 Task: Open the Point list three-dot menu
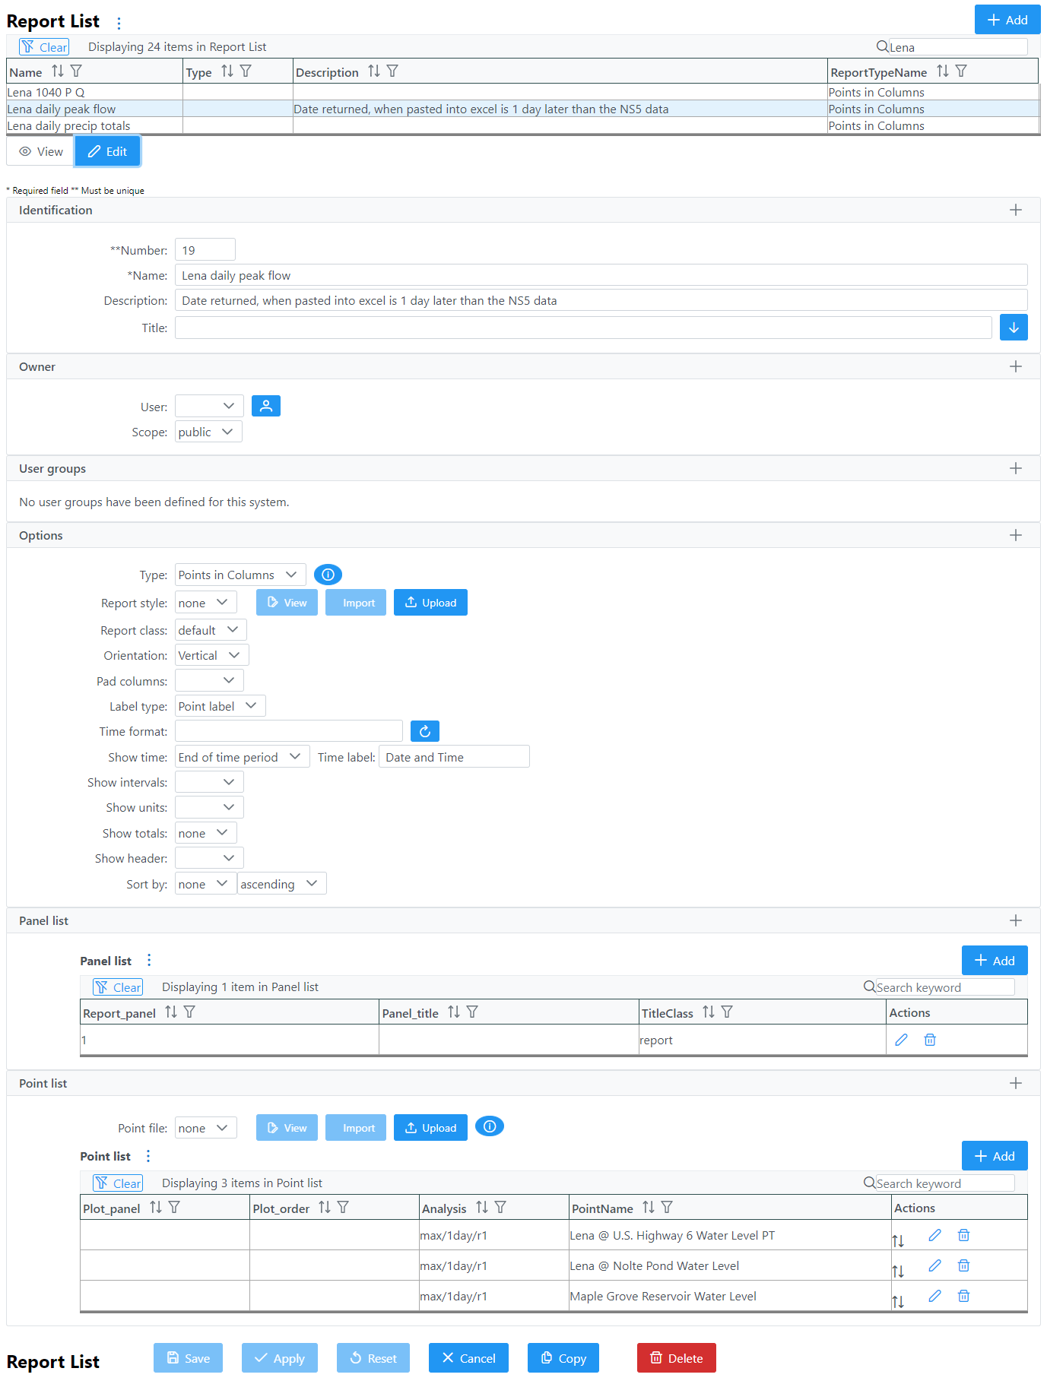click(x=148, y=1156)
